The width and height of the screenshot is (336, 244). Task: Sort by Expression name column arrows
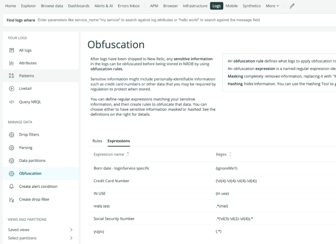pyautogui.click(x=128, y=154)
